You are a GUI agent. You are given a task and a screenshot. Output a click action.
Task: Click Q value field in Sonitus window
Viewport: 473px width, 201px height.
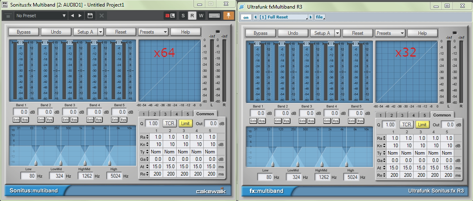153,123
